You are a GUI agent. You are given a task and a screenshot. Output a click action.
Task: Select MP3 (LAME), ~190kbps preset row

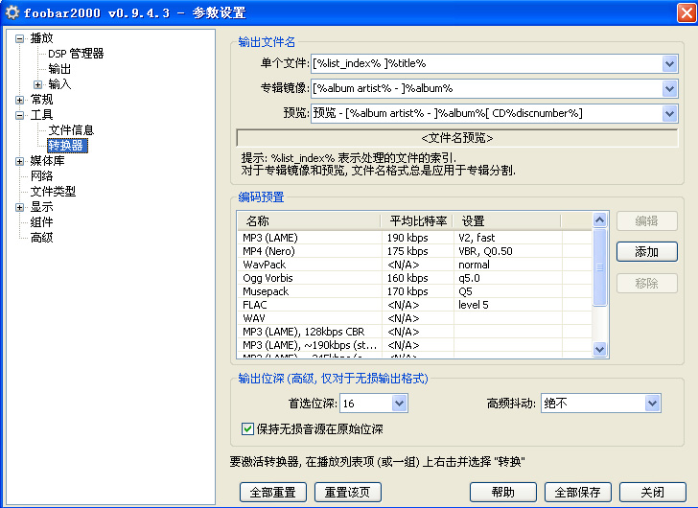point(414,345)
